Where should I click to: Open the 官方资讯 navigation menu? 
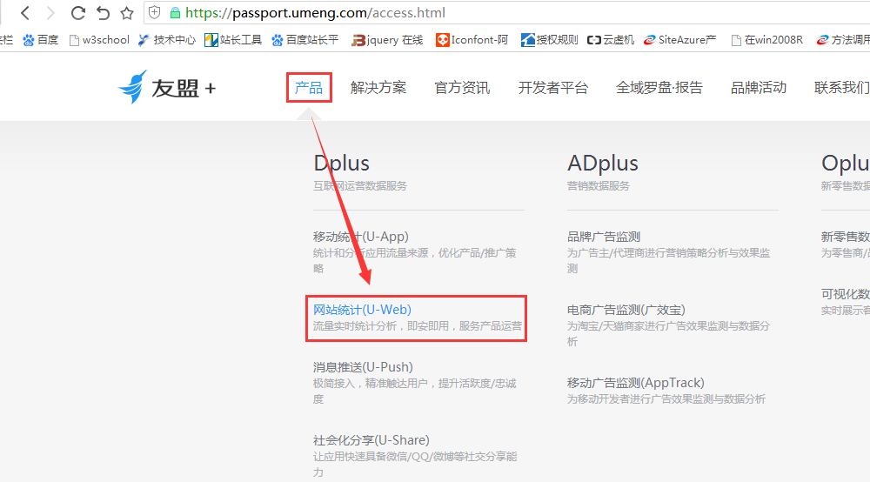pyautogui.click(x=462, y=88)
